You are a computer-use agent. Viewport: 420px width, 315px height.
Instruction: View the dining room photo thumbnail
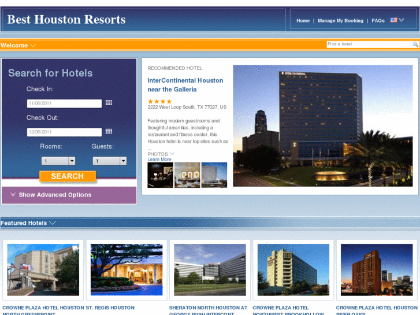pyautogui.click(x=187, y=175)
